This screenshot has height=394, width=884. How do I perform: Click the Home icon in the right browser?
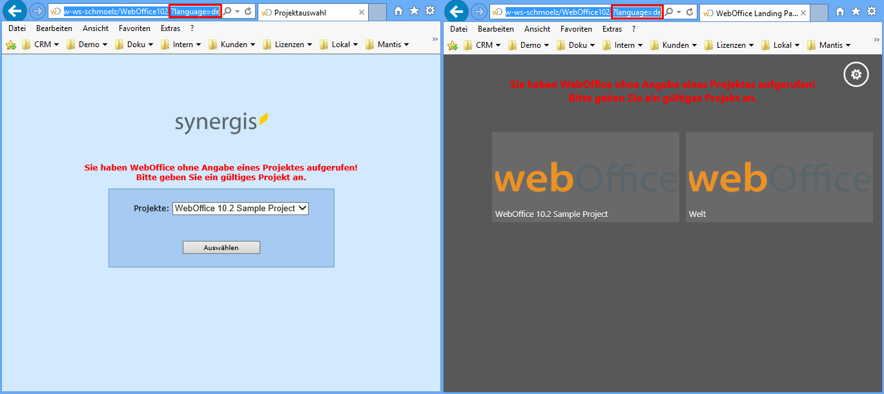tap(840, 11)
